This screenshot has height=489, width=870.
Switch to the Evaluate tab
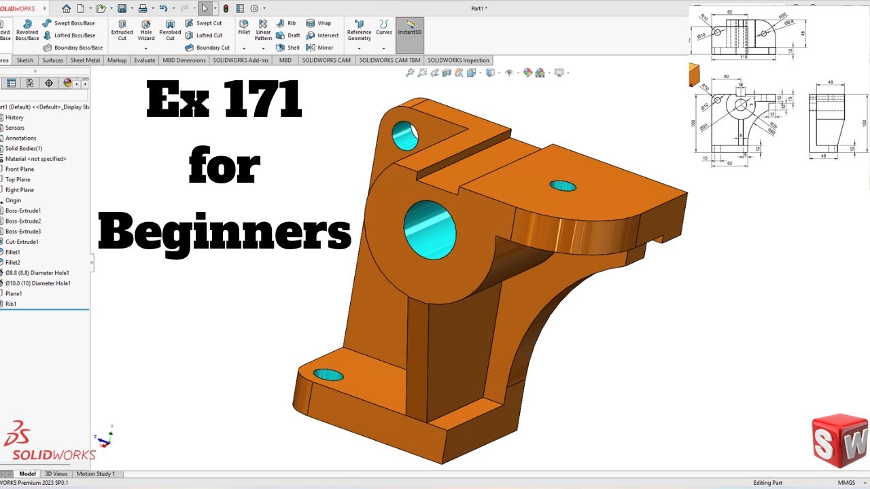pos(145,60)
